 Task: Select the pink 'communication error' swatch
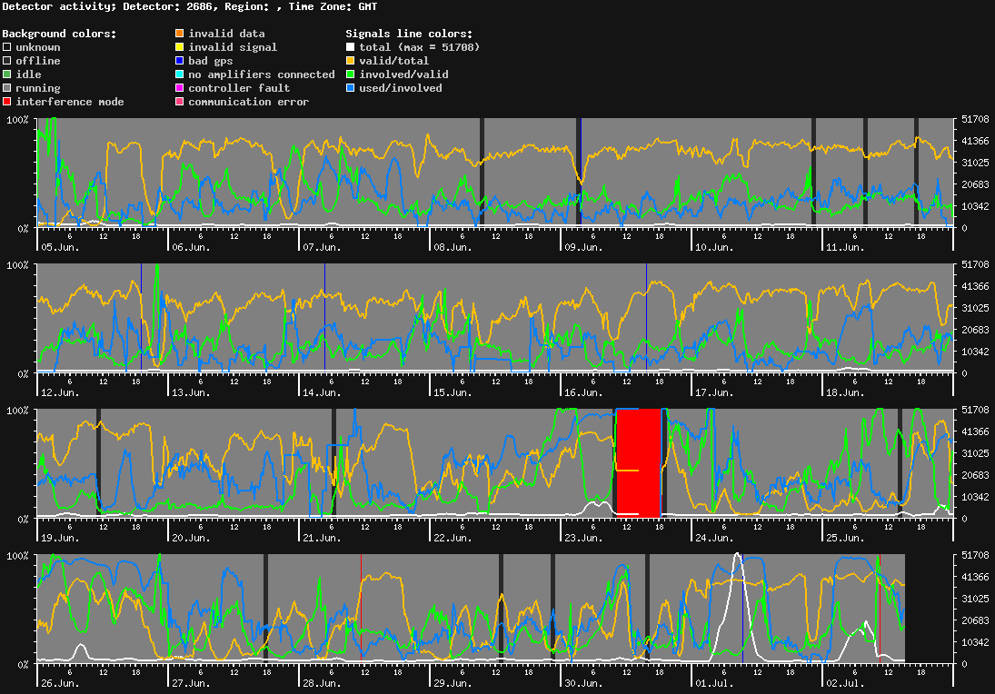coord(180,102)
